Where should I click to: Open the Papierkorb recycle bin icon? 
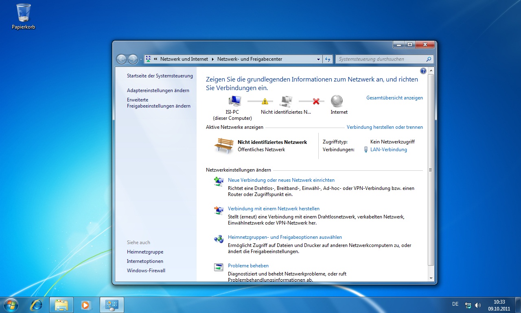(x=23, y=16)
